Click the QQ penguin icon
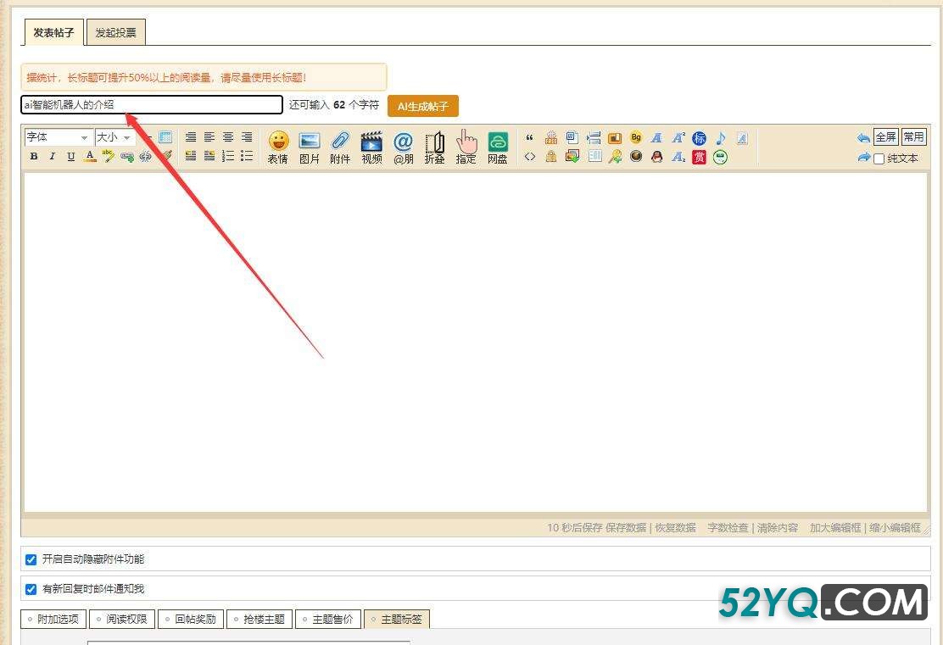Image resolution: width=943 pixels, height=645 pixels. [x=656, y=157]
